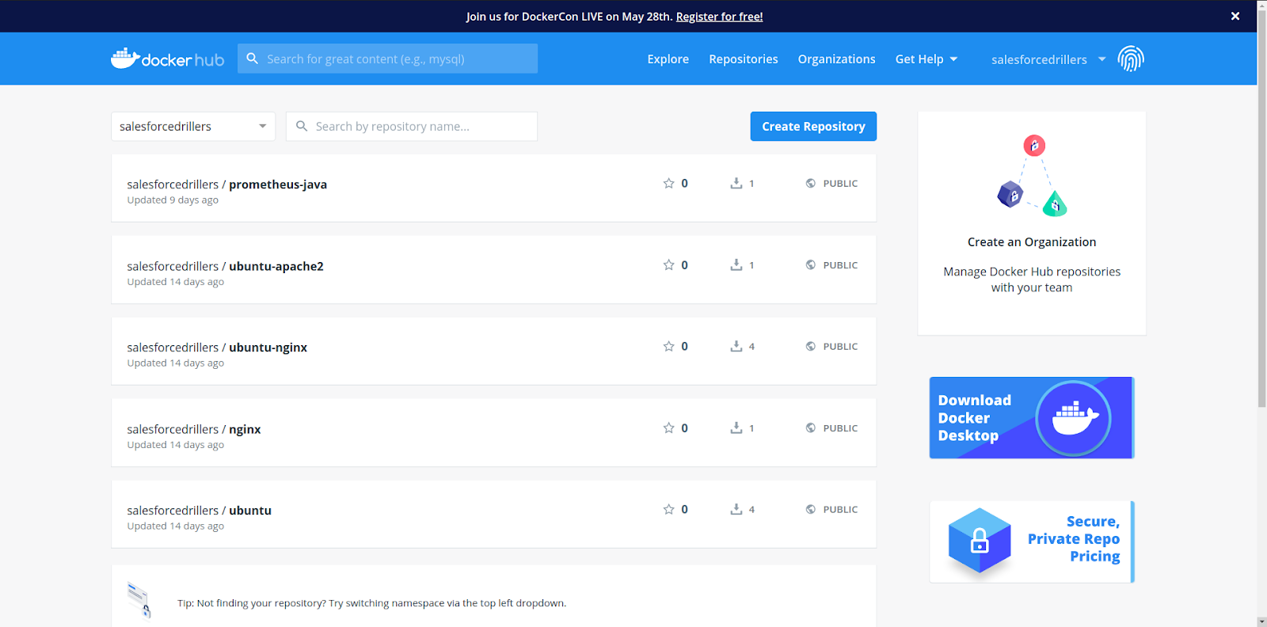
Task: Dismiss the DockerCon banner with the X
Action: coord(1235,16)
